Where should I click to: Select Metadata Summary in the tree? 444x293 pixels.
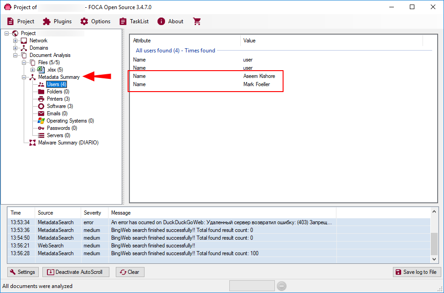point(59,77)
